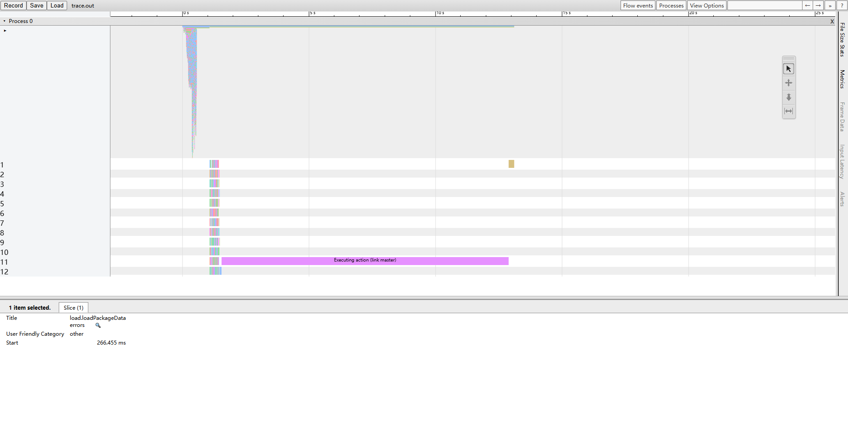Click the 5 s ruler mark
848x421 pixels.
tap(313, 13)
